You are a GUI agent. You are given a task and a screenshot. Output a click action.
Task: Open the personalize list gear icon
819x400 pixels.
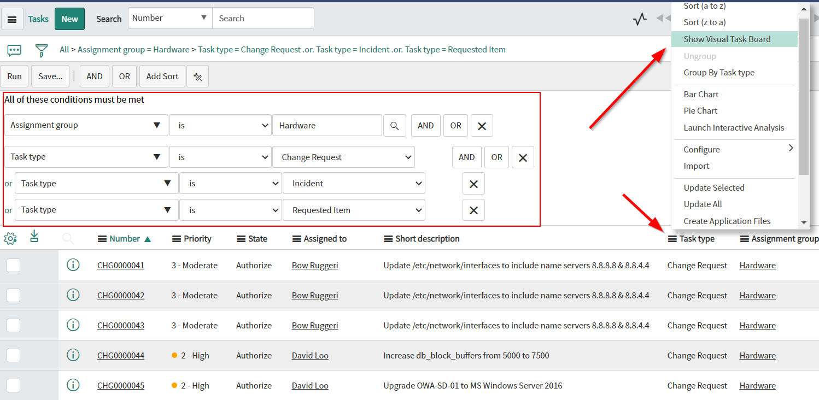point(10,239)
